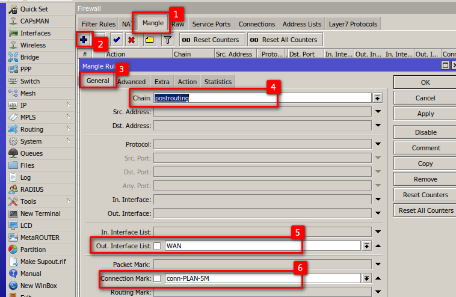Open Wireless from the sidebar

click(x=32, y=45)
